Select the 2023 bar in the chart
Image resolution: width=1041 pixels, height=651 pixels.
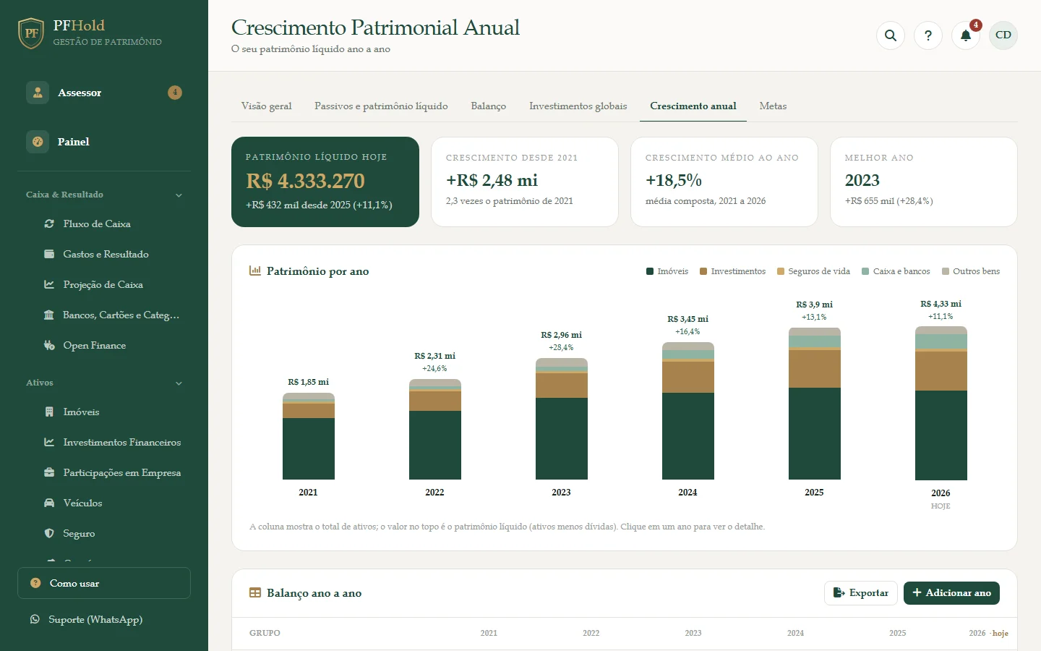click(562, 419)
